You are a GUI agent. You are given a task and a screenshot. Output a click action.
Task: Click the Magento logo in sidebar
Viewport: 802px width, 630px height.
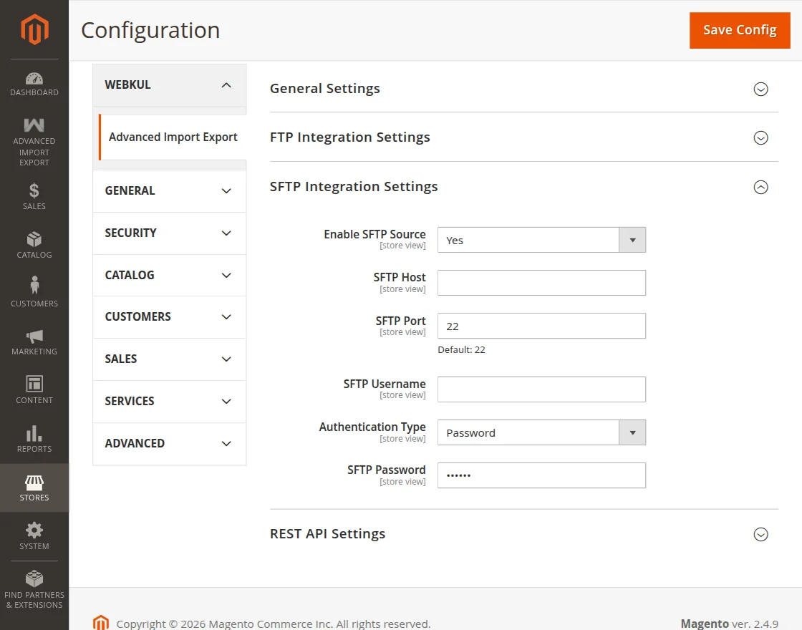point(34,29)
